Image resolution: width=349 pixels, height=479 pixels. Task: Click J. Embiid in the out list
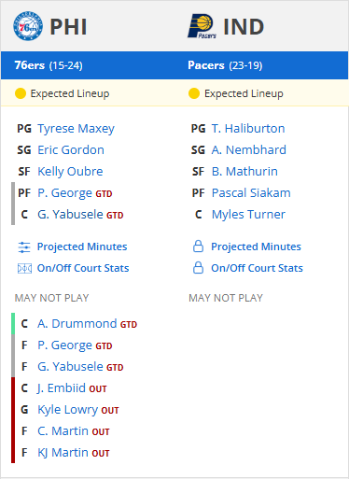point(62,388)
